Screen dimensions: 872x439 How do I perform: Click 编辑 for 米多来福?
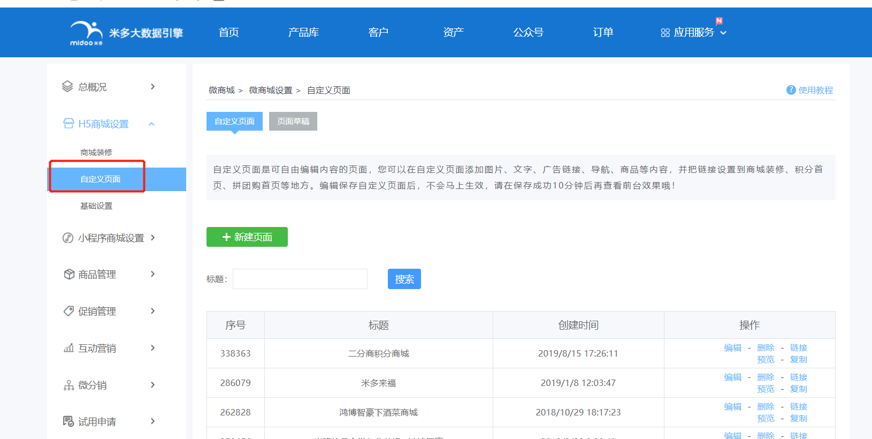[733, 377]
